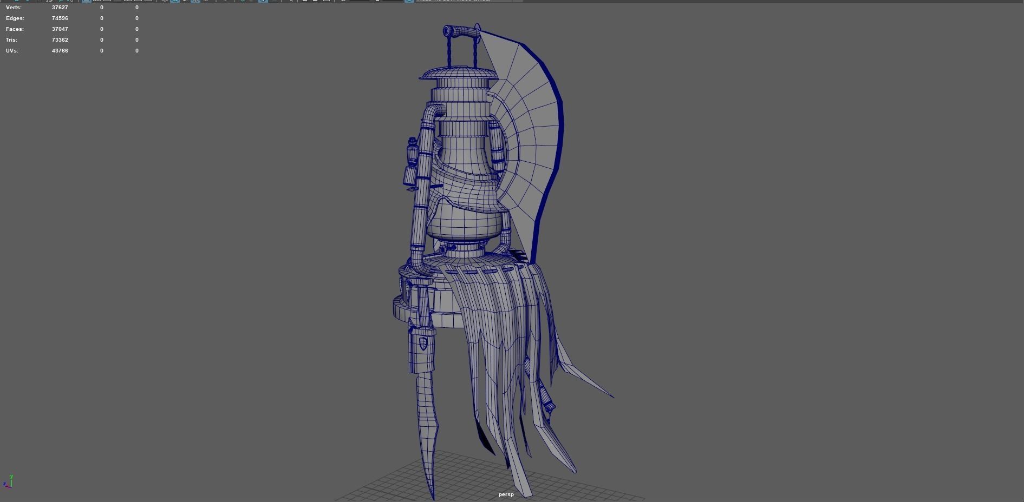Select the lantern's top carrying handle mesh
The image size is (1024, 502).
[x=462, y=31]
